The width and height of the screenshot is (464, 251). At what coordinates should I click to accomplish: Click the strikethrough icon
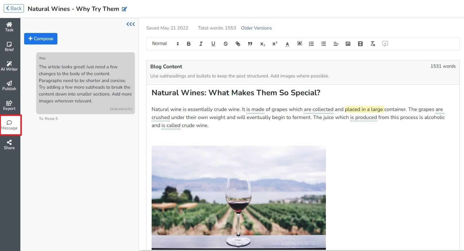[x=225, y=44]
